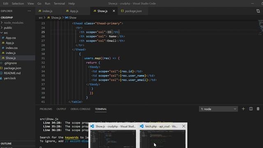Screen dimensions: 263x148
Task: Create a new terminal with plus icon
Action: pos(243,109)
